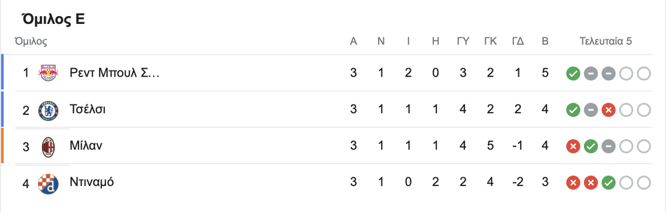This screenshot has height=212, width=666.
Task: Click Milan's first red loss icon
Action: click(x=573, y=147)
